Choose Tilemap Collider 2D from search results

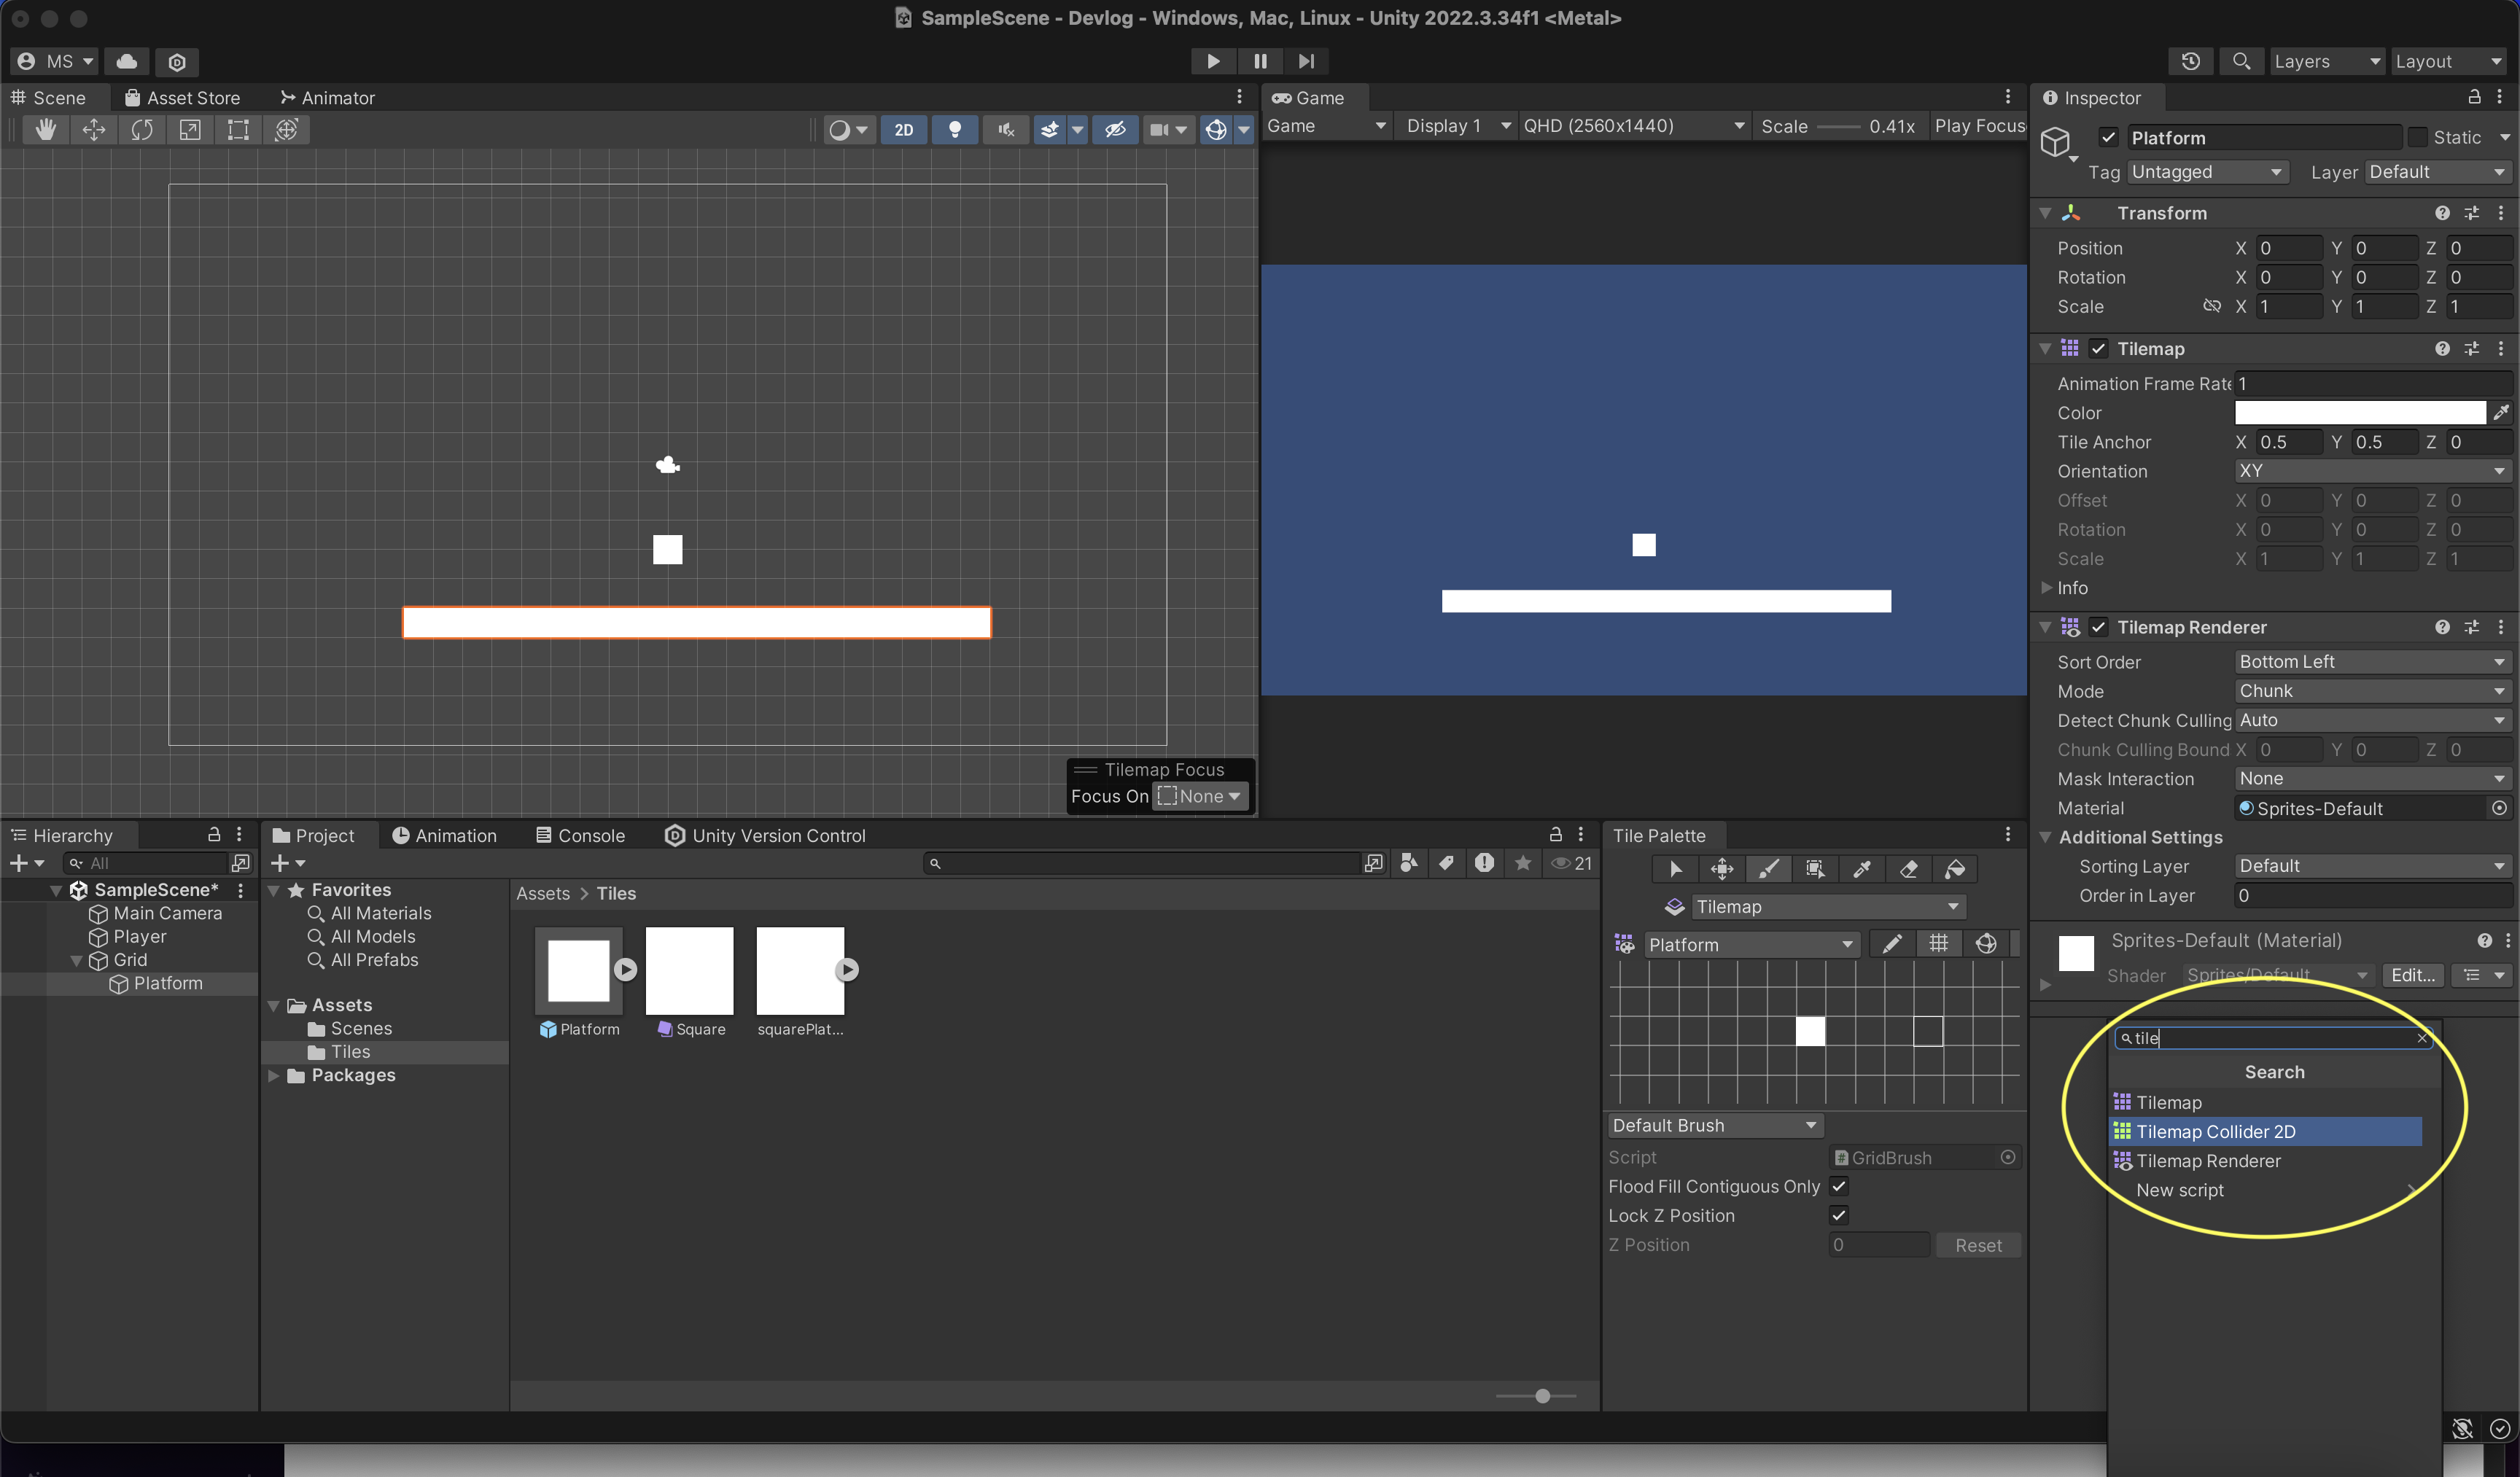coord(2215,1131)
